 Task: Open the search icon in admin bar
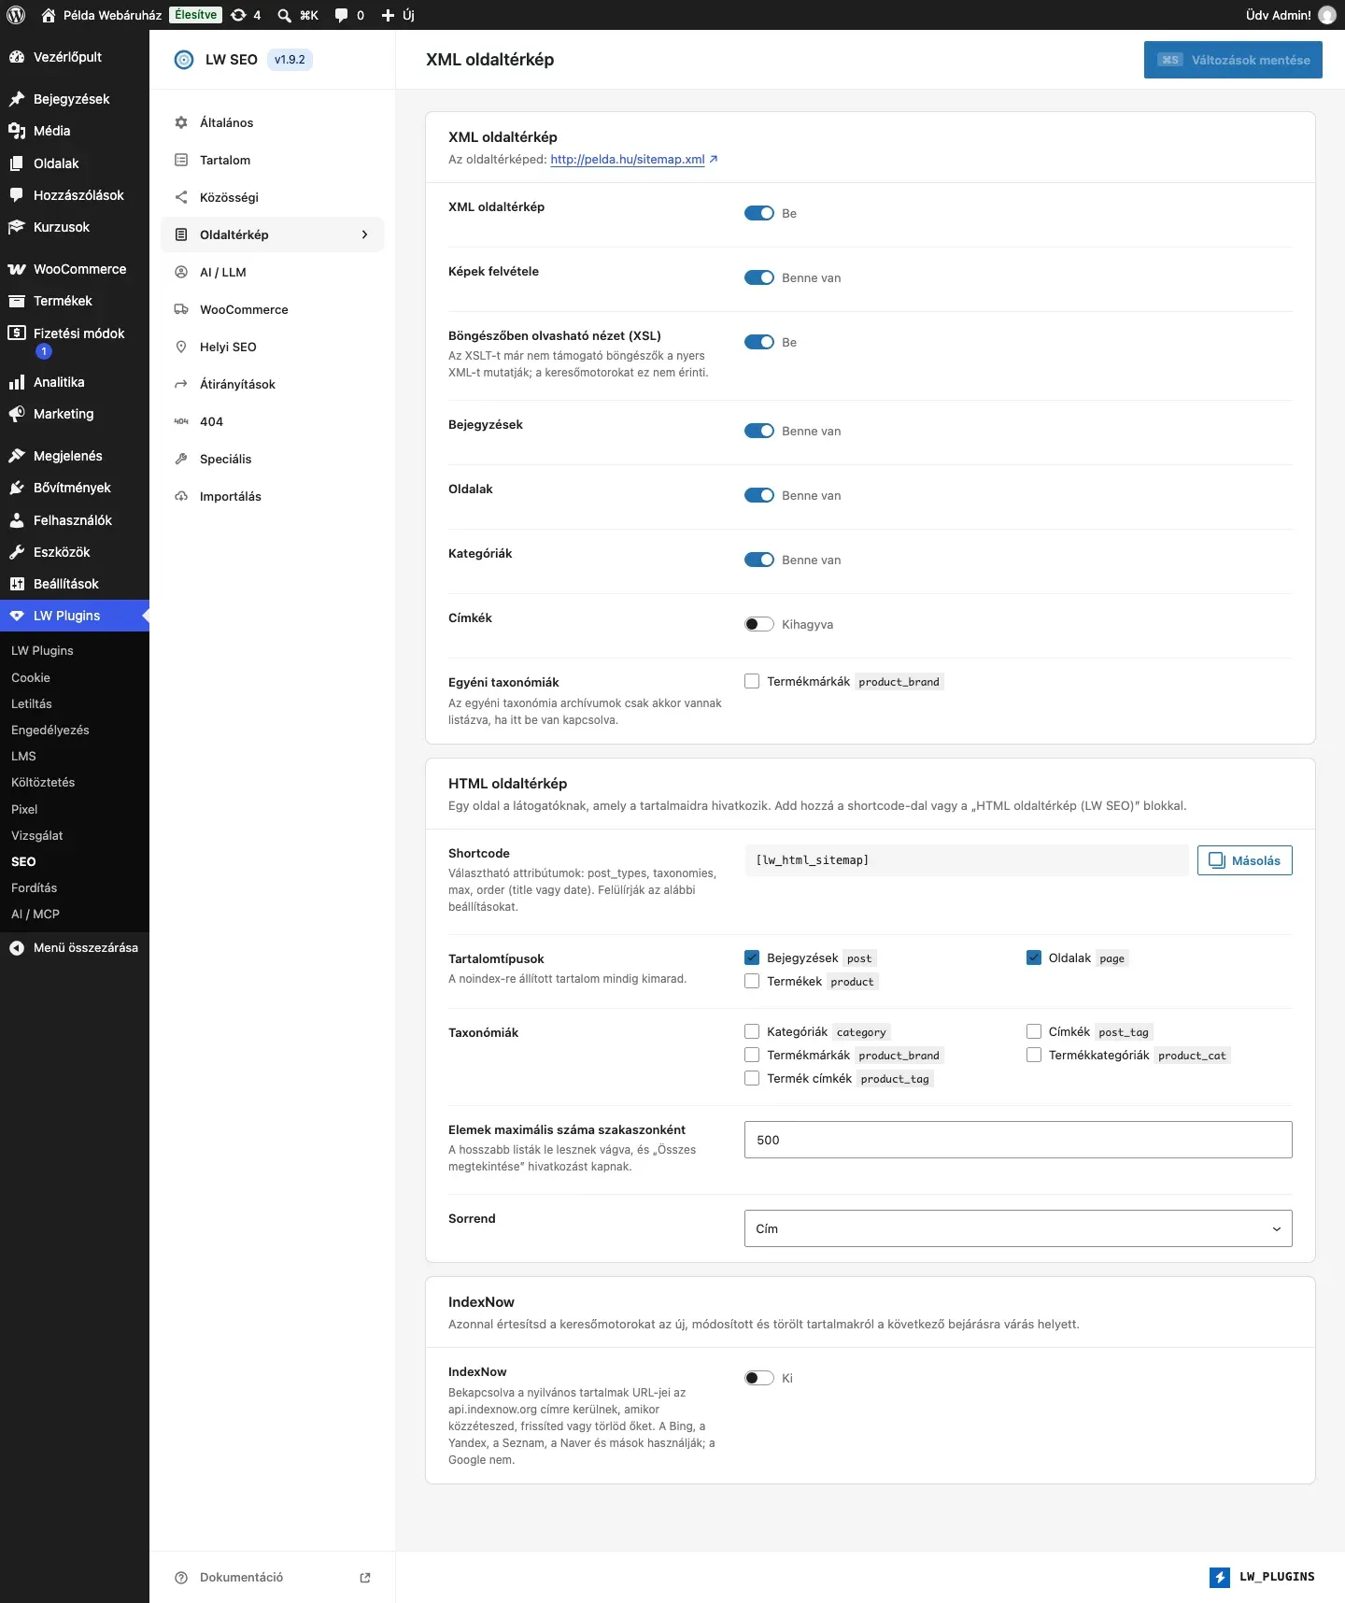(x=284, y=15)
